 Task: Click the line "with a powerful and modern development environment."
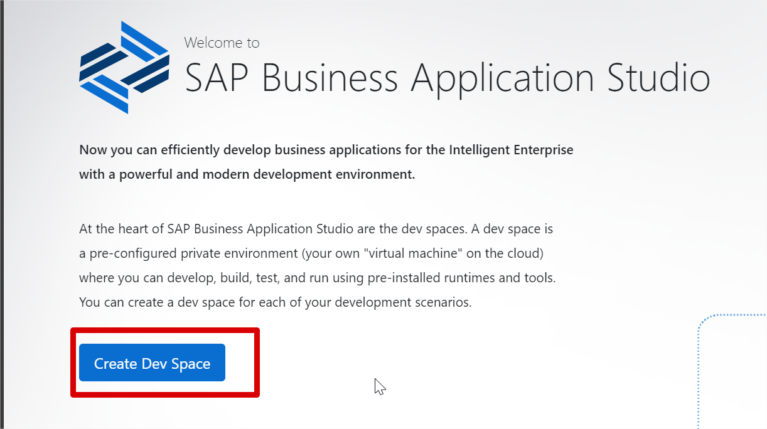247,174
